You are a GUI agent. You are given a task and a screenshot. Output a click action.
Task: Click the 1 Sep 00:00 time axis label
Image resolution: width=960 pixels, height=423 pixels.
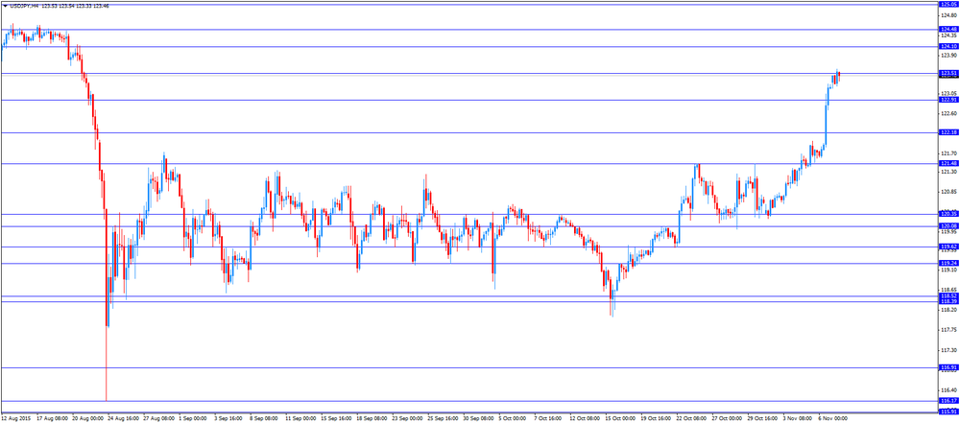(x=194, y=419)
